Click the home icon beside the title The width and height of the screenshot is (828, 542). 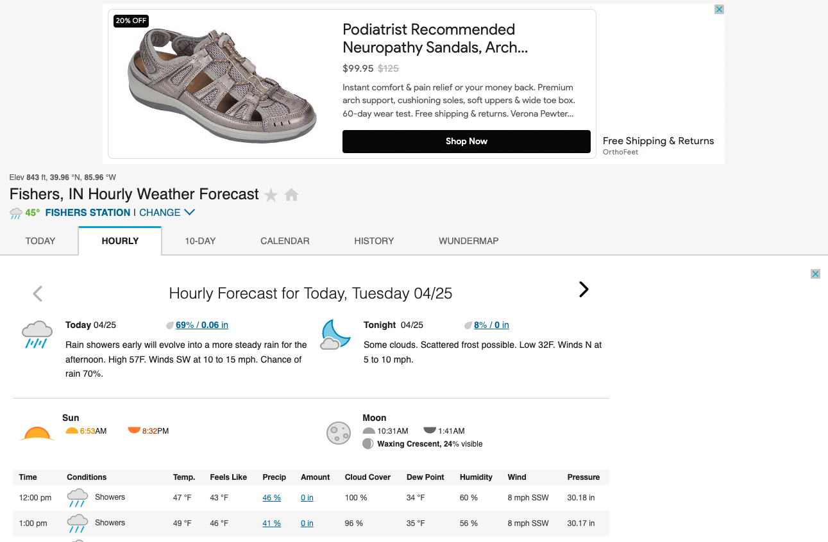click(292, 195)
